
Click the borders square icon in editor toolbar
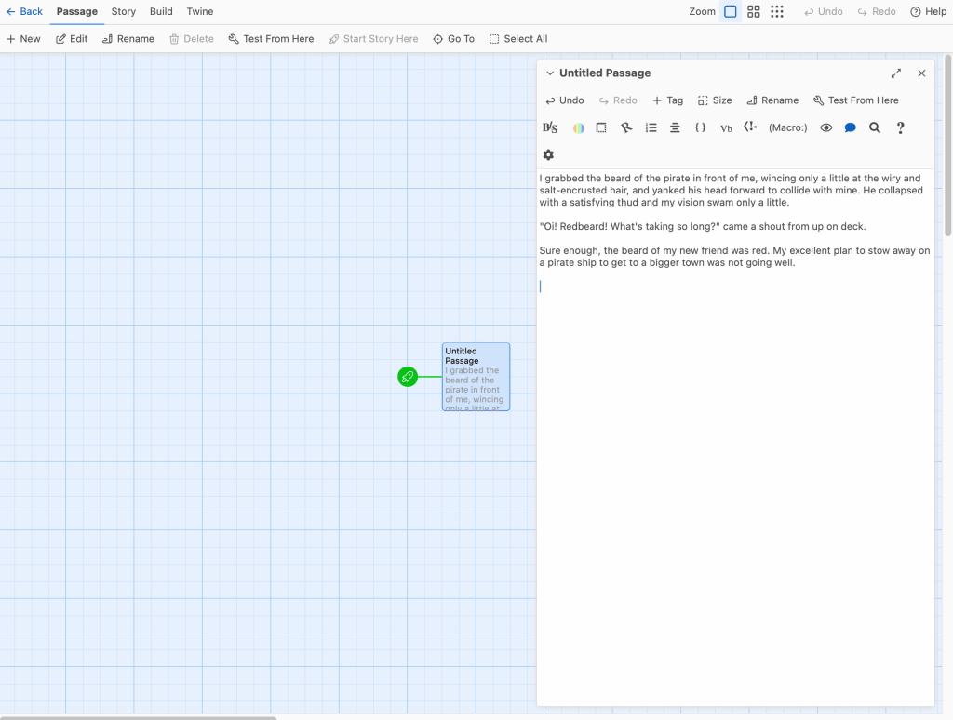point(601,127)
